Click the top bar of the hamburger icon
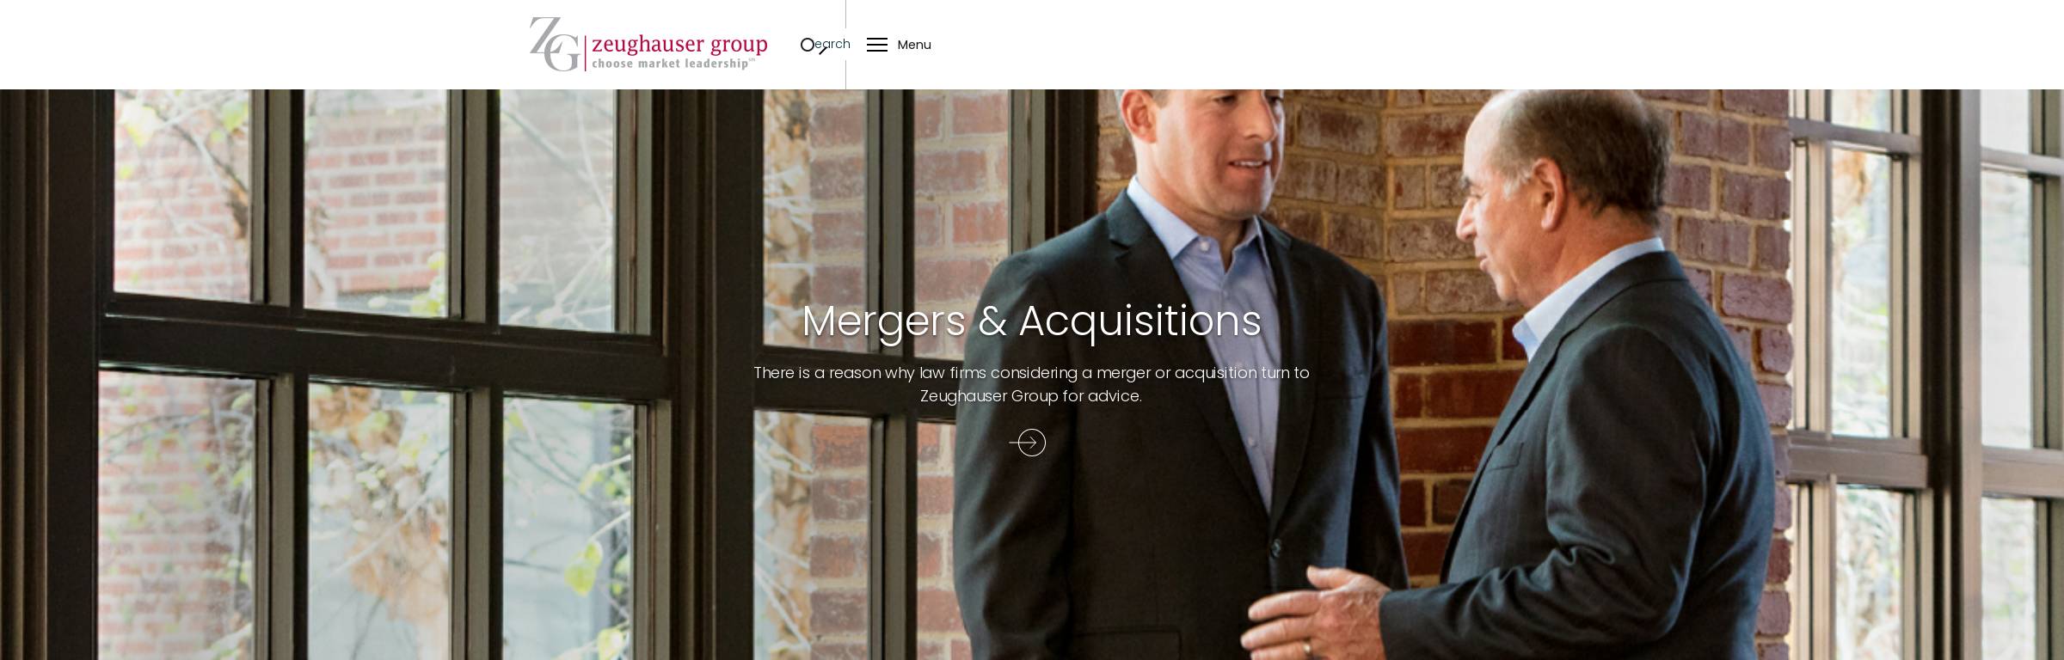The image size is (2064, 660). click(x=876, y=39)
